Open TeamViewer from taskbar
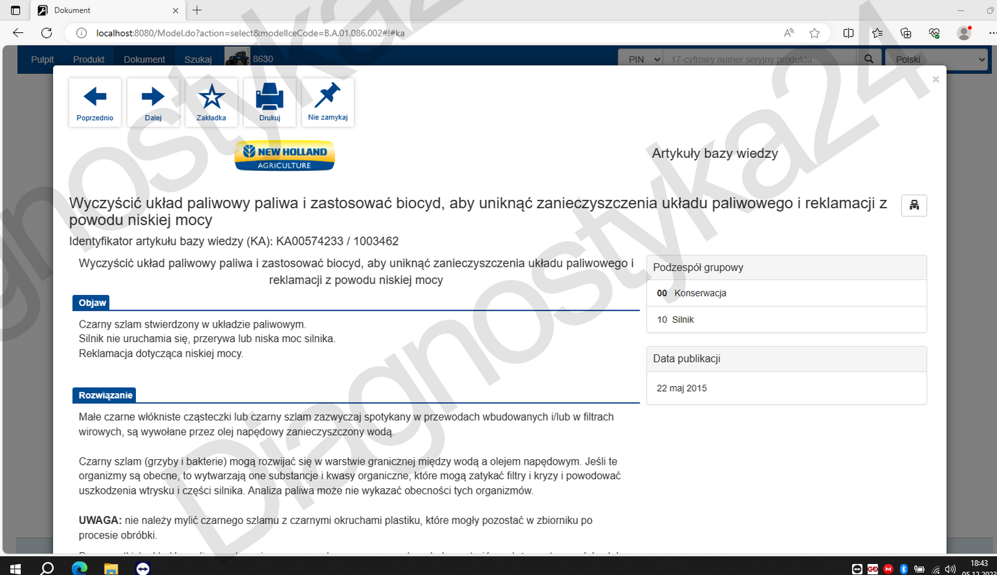Screen dimensions: 997x575 click(x=143, y=568)
